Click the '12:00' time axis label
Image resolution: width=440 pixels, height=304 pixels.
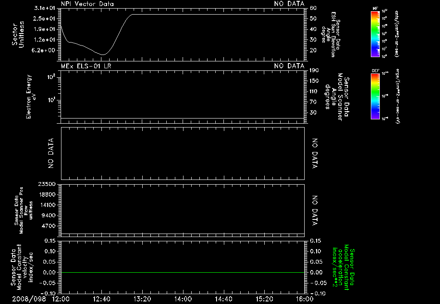click(61, 299)
